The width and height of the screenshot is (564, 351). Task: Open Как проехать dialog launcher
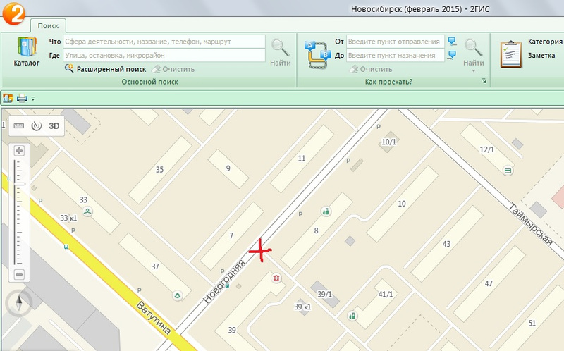click(x=484, y=81)
